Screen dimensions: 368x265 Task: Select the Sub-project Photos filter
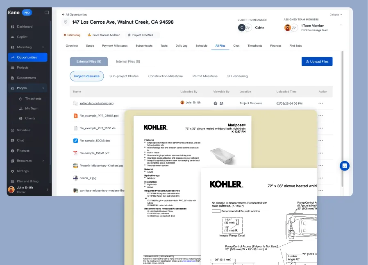coord(124,76)
